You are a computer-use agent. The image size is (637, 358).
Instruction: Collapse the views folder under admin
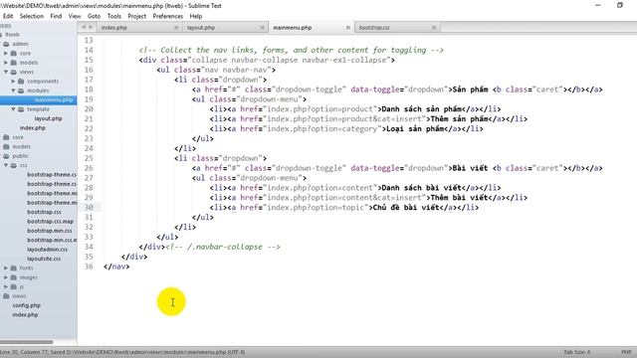pos(6,72)
